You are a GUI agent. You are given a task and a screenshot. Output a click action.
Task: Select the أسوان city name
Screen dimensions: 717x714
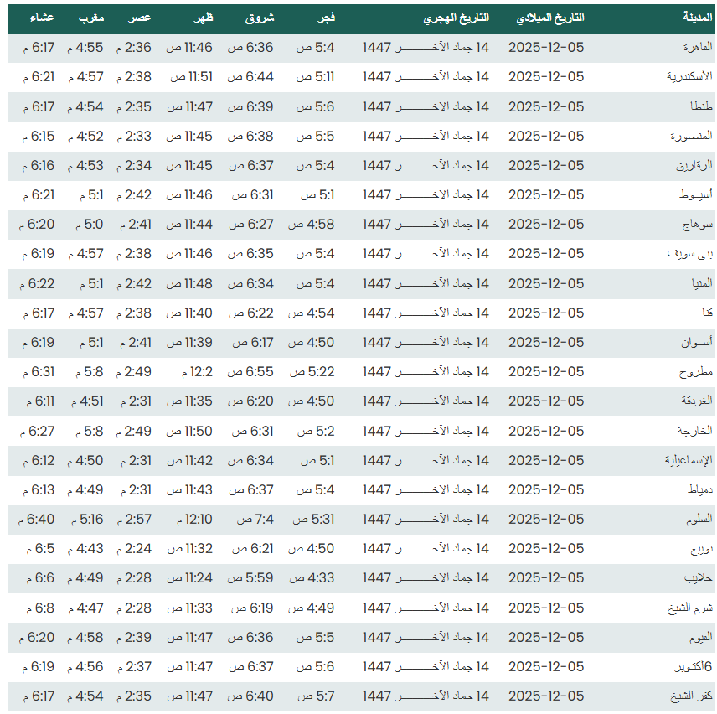pos(697,343)
